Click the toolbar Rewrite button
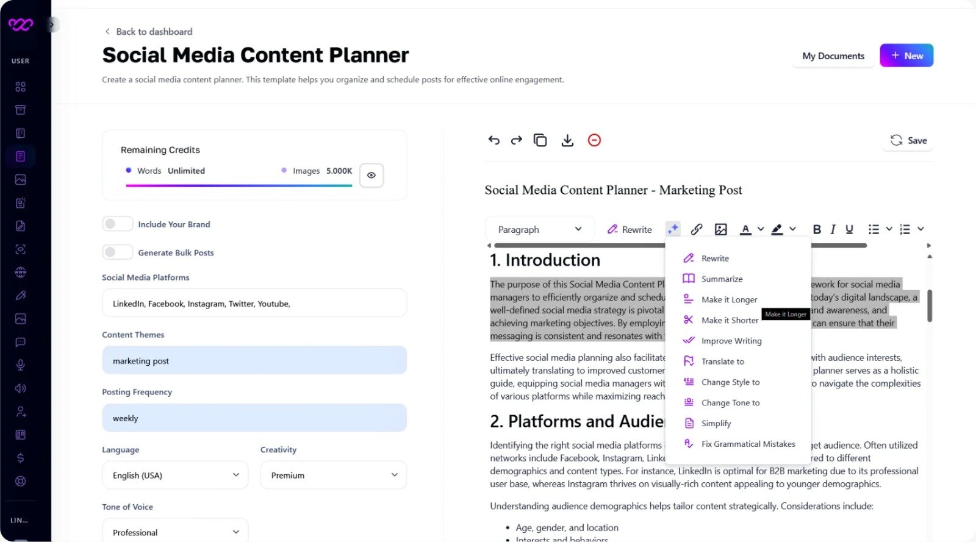 pyautogui.click(x=630, y=230)
